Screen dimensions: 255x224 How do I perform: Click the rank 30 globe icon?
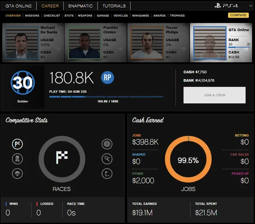click(x=22, y=83)
